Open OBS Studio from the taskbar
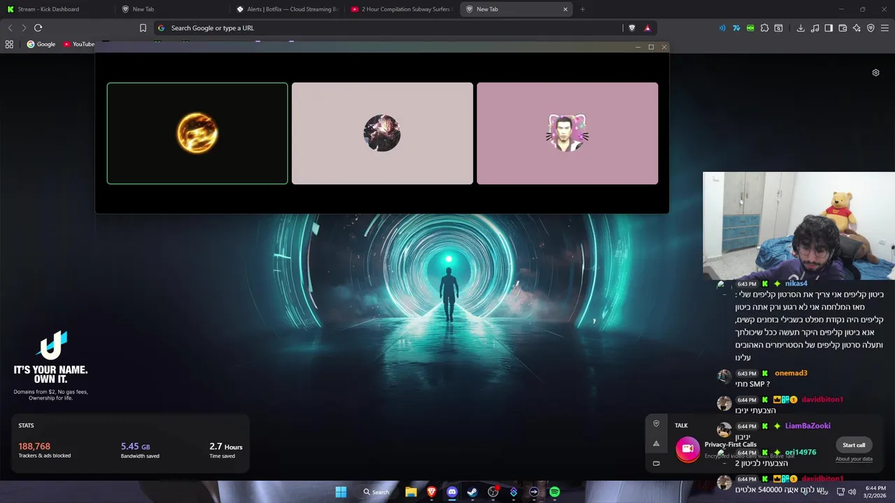Viewport: 895px width, 503px height. (493, 492)
